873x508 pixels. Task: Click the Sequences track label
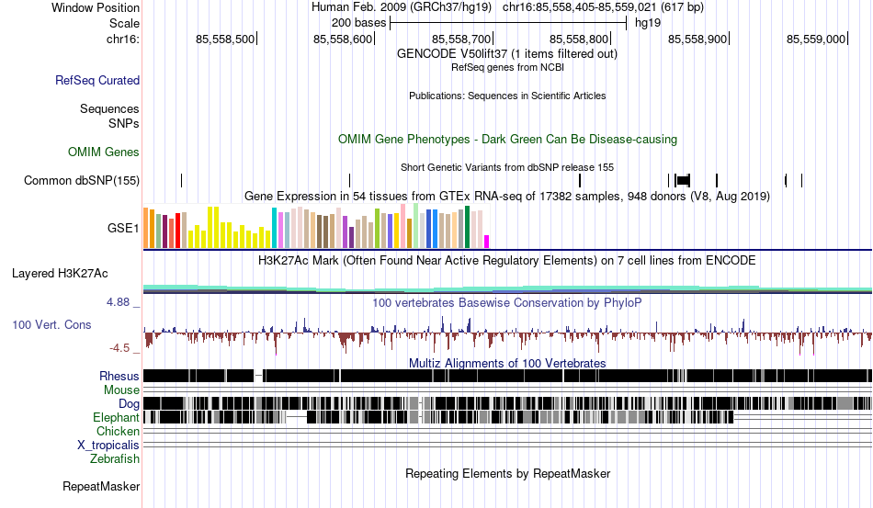[x=109, y=108]
